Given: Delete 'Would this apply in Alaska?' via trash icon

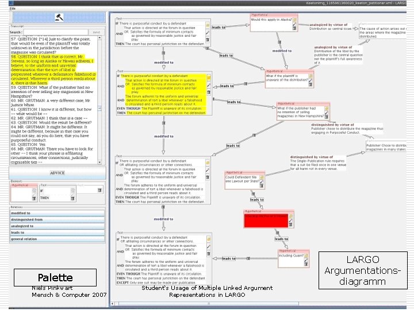Looking at the screenshot, I should tap(294, 28).
